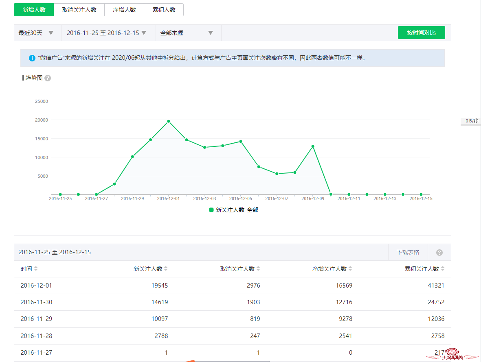Click the 2016-11-28 table date cell
Image resolution: width=481 pixels, height=362 pixels.
(36, 336)
